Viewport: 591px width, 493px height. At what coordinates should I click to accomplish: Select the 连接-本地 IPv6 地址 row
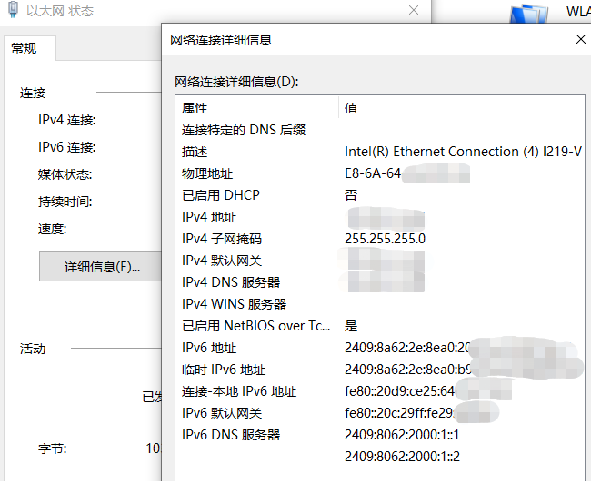[x=239, y=391]
